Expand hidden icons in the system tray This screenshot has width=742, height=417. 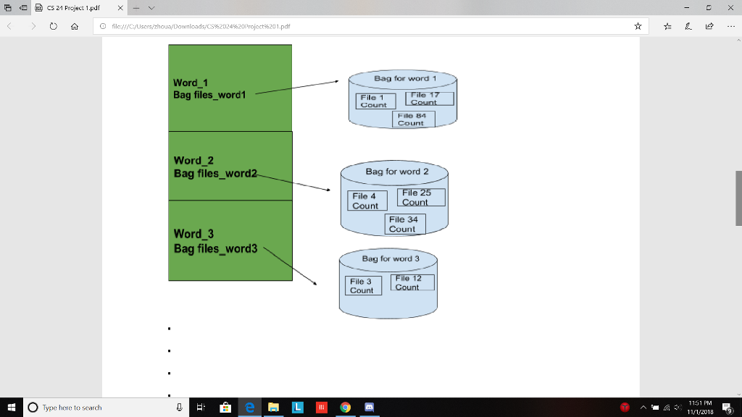click(643, 408)
